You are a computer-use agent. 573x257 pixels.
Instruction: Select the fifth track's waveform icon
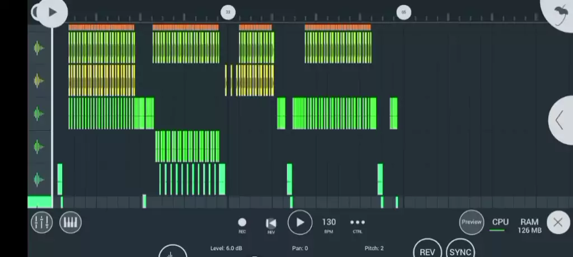coord(39,179)
